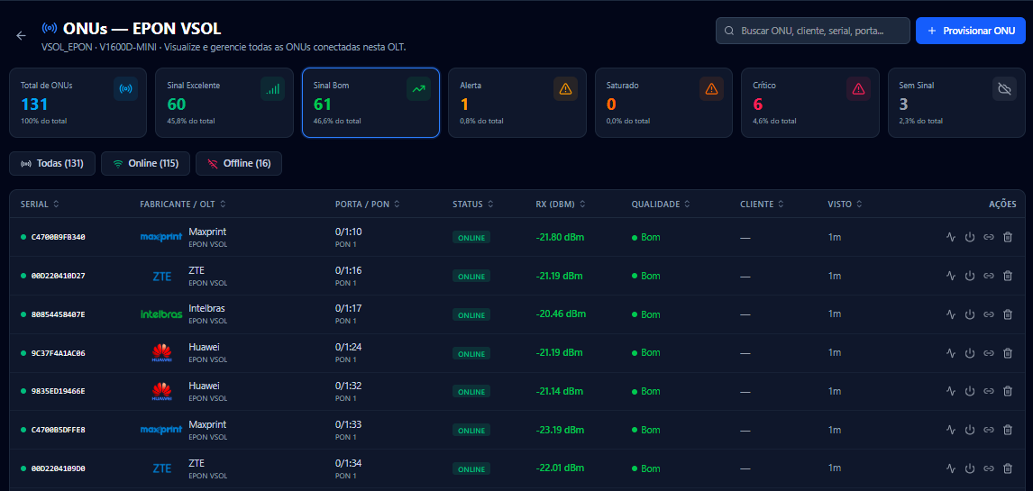Click Huawei logo in 9C37F4A1AC06 row
This screenshot has height=491, width=1033.
(x=161, y=353)
